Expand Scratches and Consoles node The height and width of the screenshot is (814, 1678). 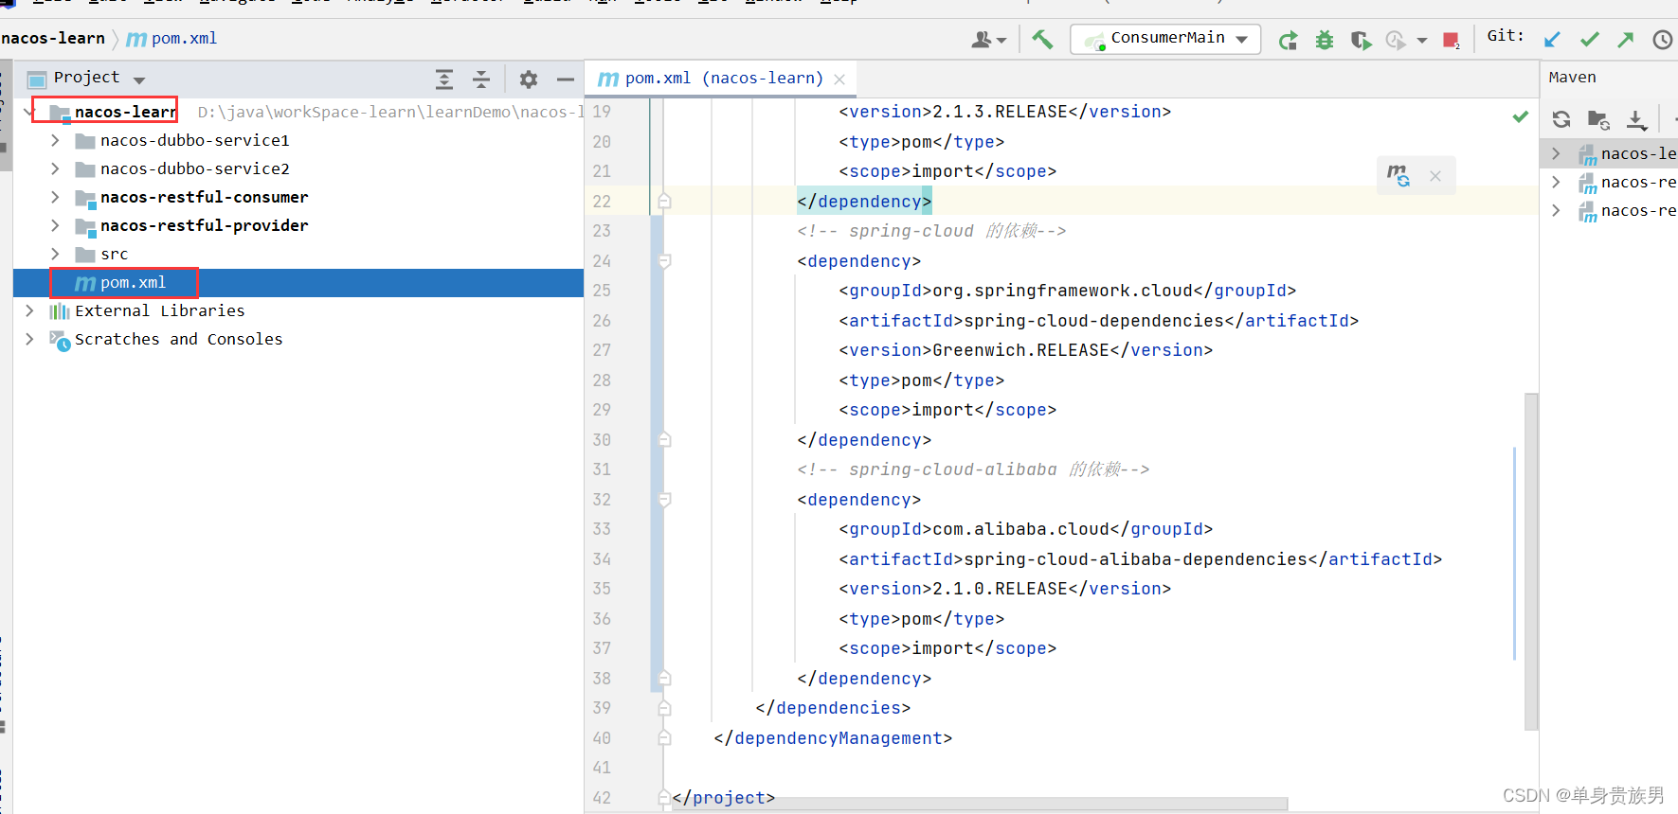tap(29, 339)
